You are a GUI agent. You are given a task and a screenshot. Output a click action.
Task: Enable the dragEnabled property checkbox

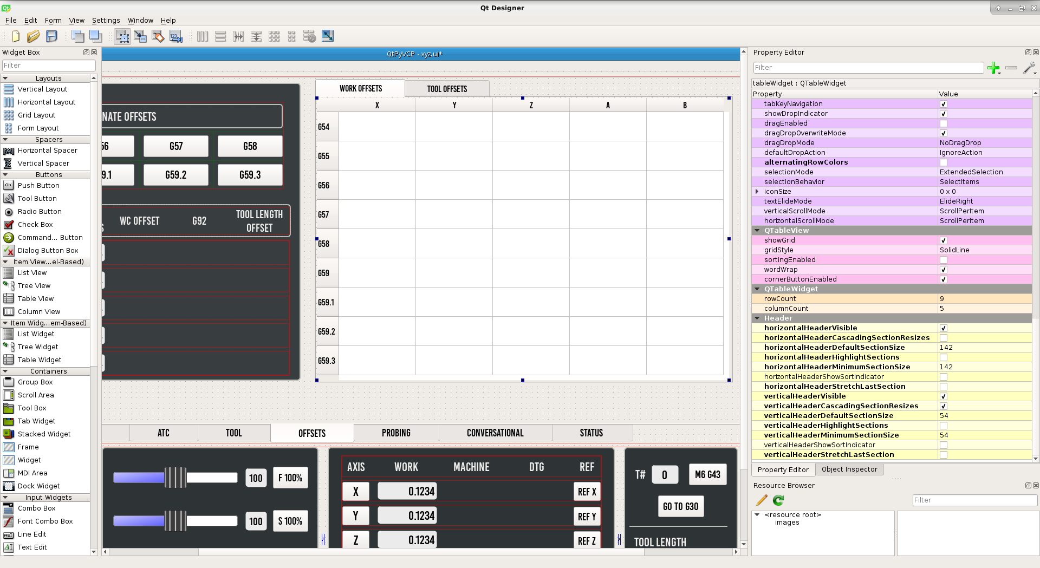click(x=944, y=123)
